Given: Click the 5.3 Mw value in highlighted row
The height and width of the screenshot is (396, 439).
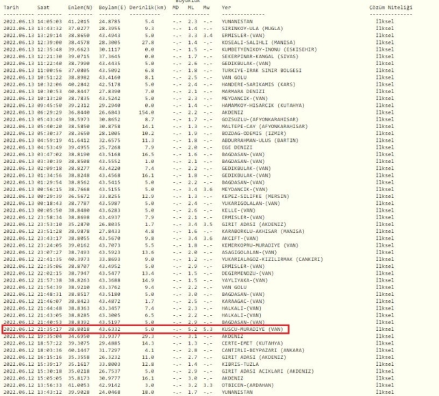Looking at the screenshot, I should (x=207, y=329).
